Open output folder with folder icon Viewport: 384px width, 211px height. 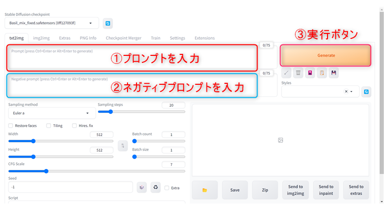coord(204,190)
